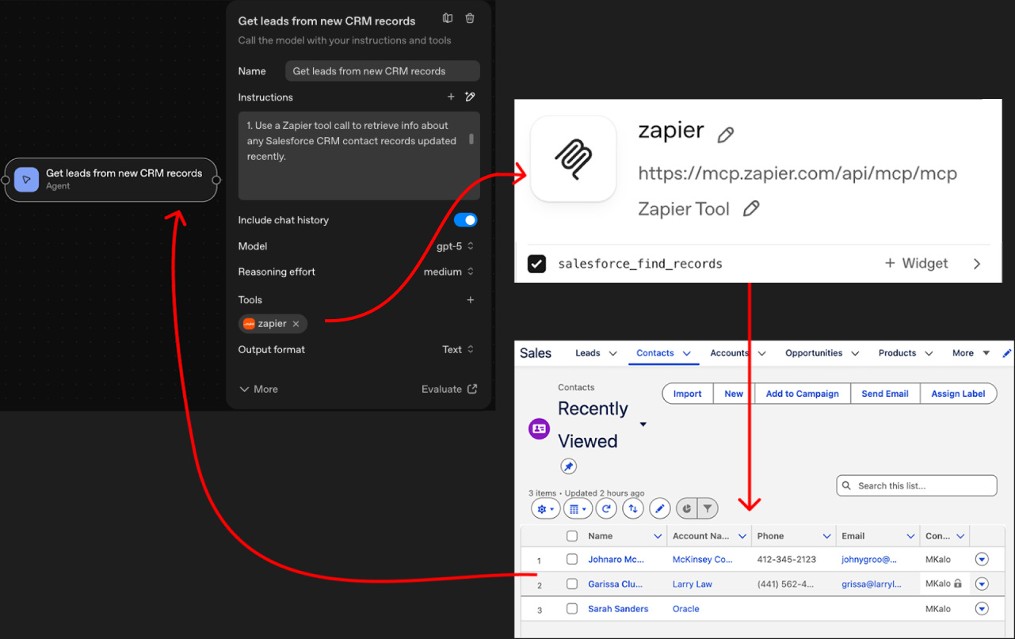This screenshot has width=1015, height=639.
Task: Click the search magnifier in list search box
Action: [x=847, y=486]
